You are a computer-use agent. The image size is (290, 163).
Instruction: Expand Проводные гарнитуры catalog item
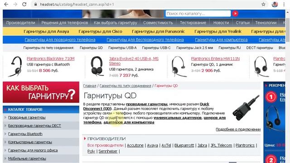pos(27,118)
